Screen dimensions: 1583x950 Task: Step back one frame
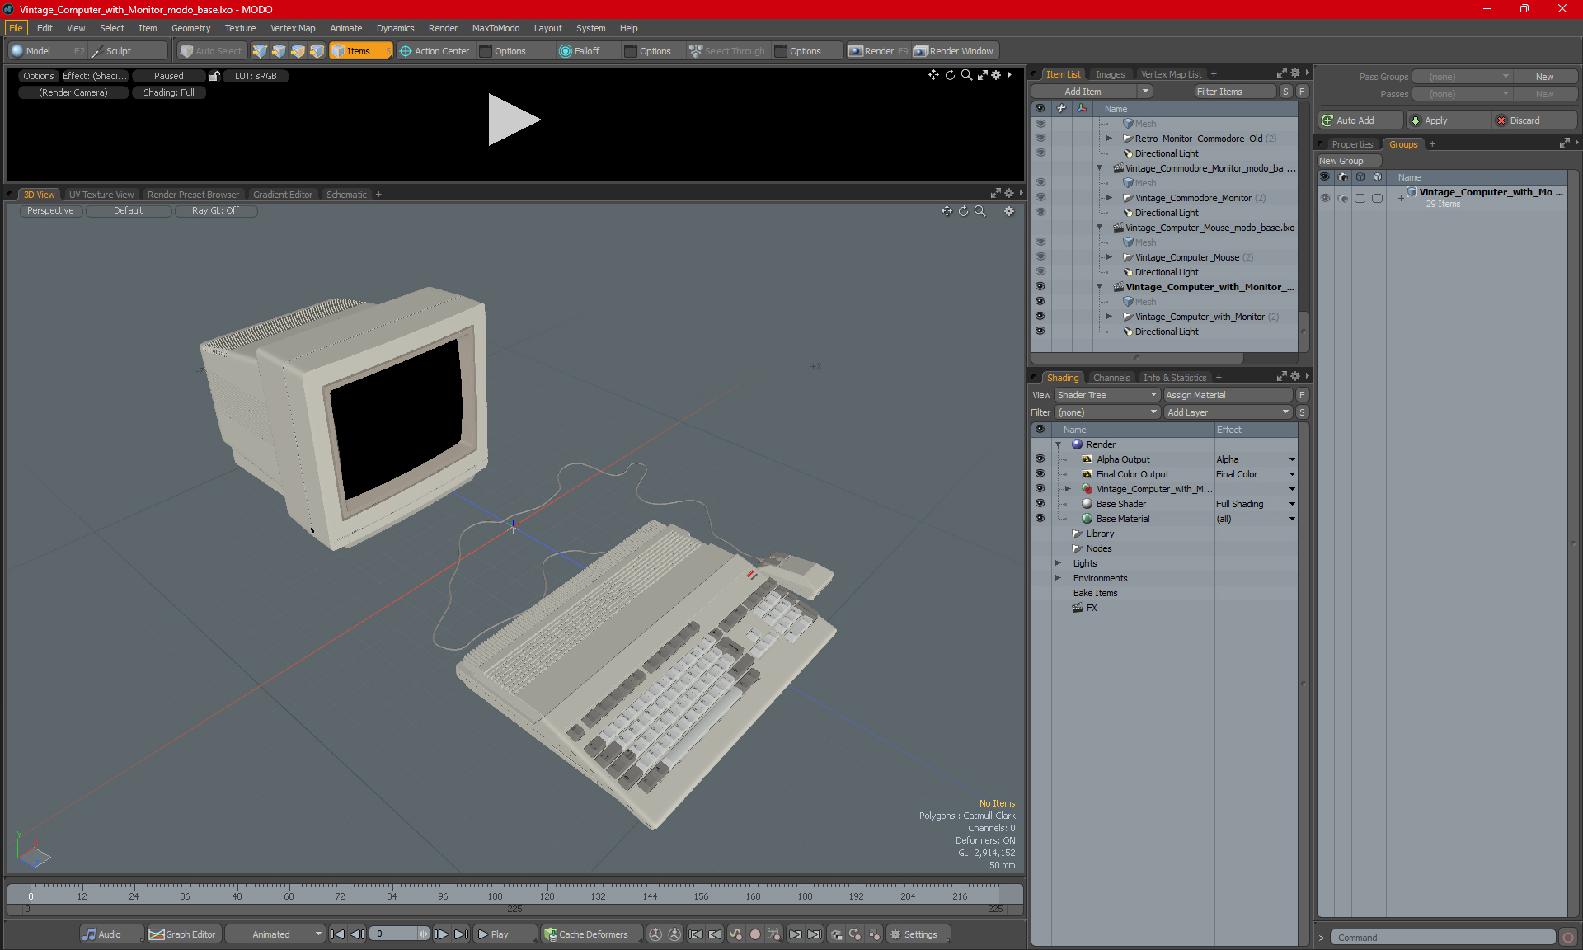click(357, 934)
